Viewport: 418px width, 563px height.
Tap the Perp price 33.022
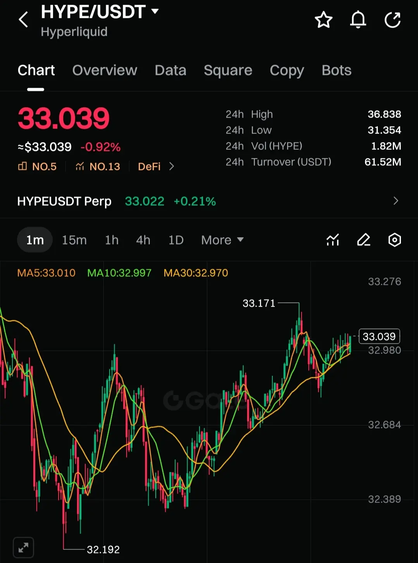point(144,201)
